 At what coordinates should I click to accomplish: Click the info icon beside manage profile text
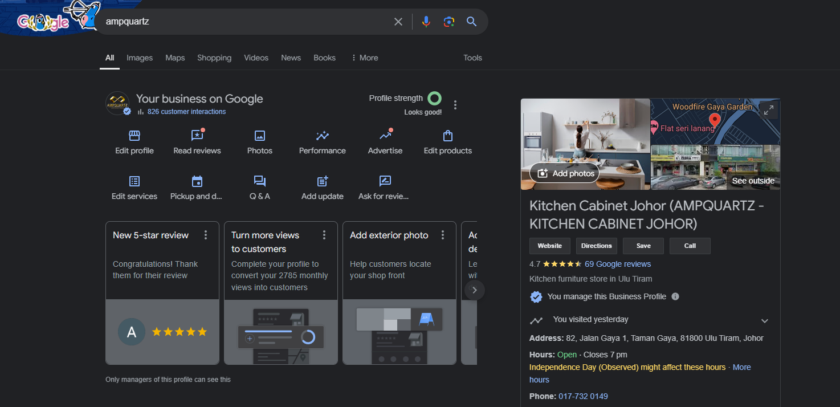(675, 296)
